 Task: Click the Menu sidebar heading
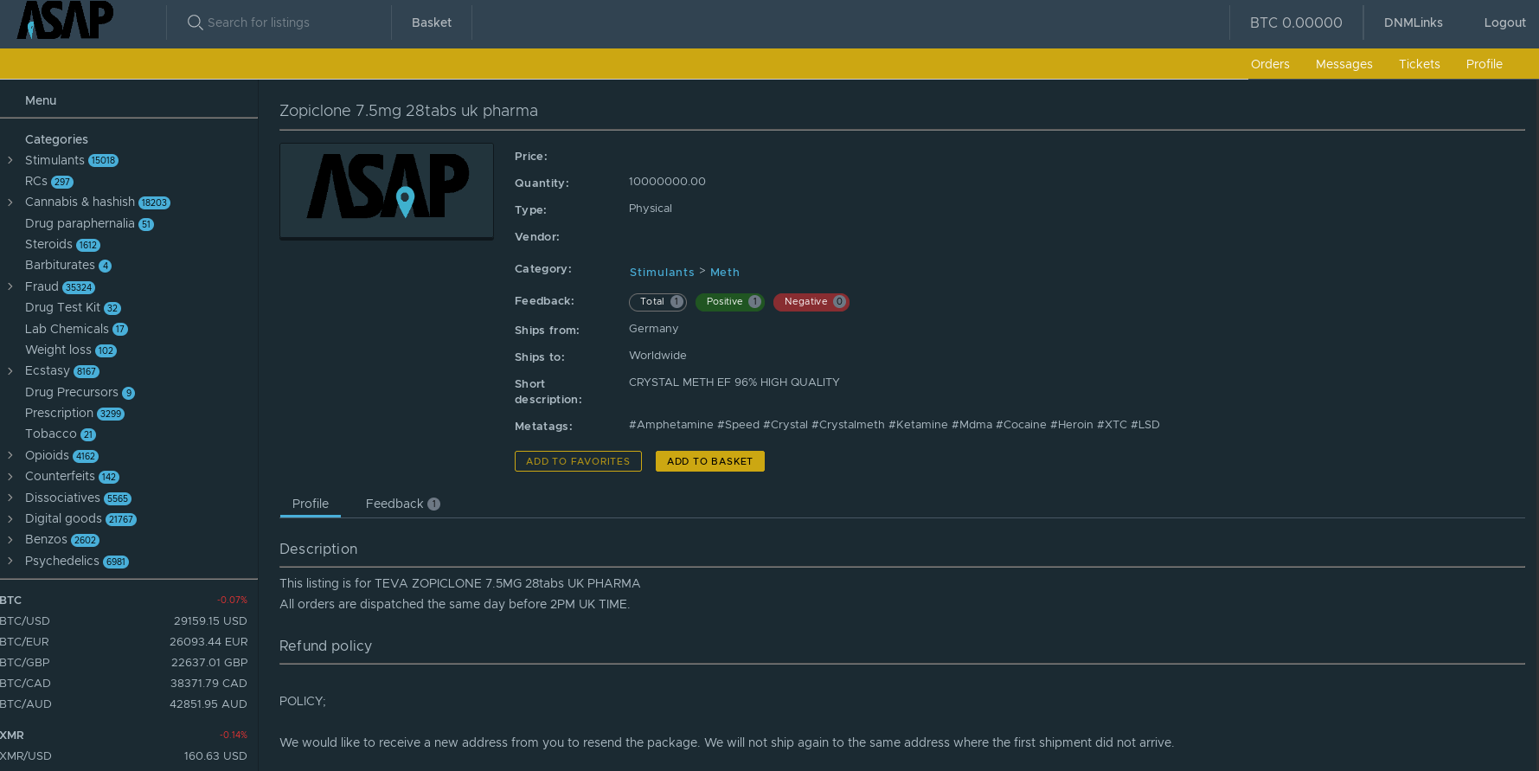pyautogui.click(x=41, y=100)
